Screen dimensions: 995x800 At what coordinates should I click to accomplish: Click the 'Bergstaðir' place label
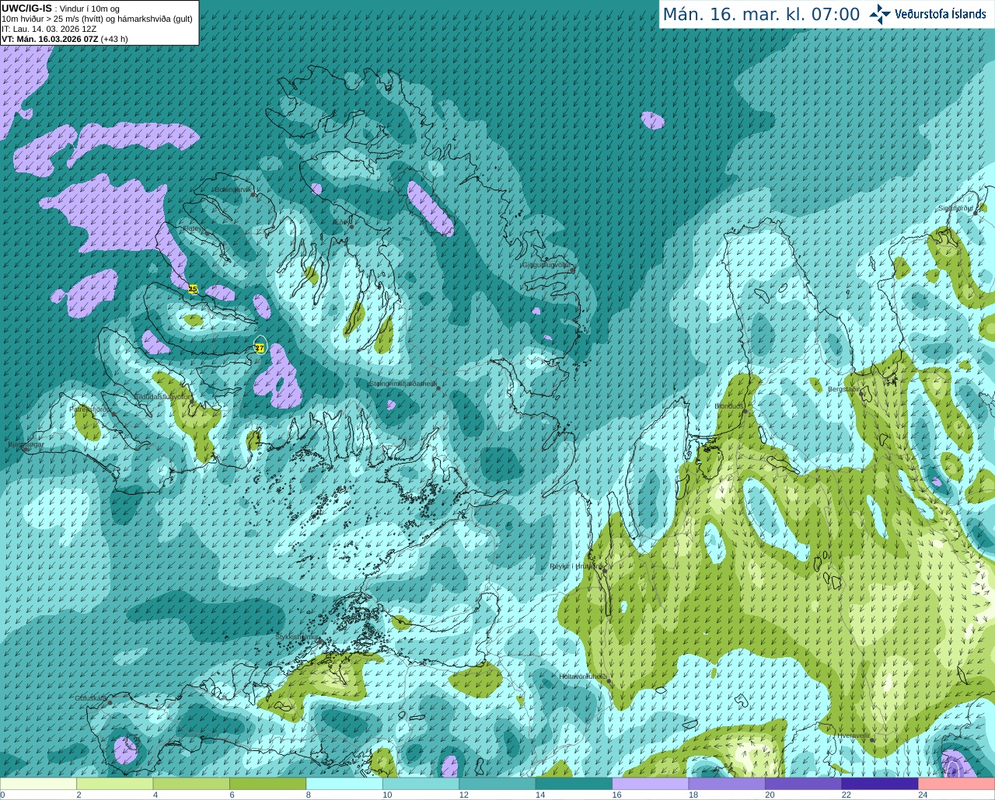(843, 389)
